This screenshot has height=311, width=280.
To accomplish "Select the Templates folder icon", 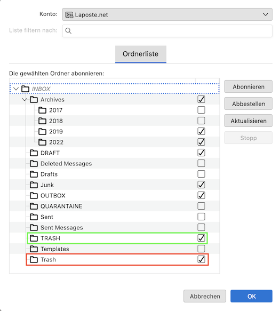I will point(34,249).
